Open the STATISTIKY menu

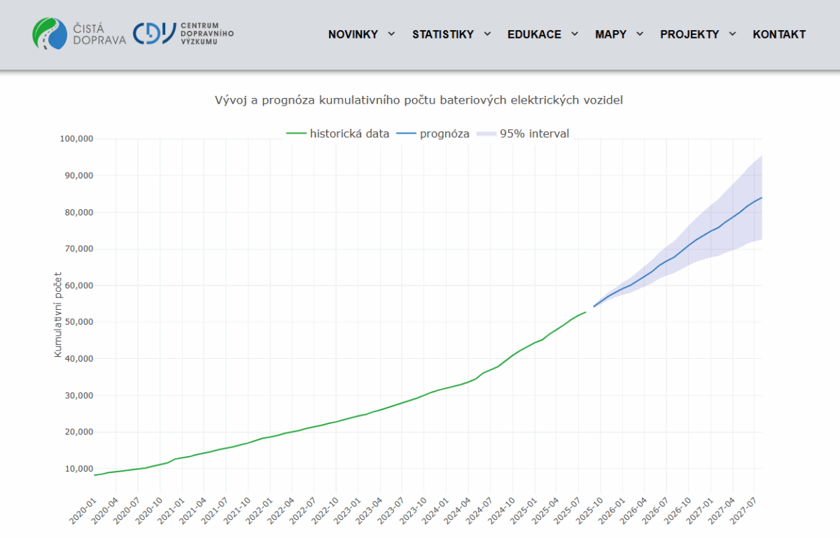[442, 34]
